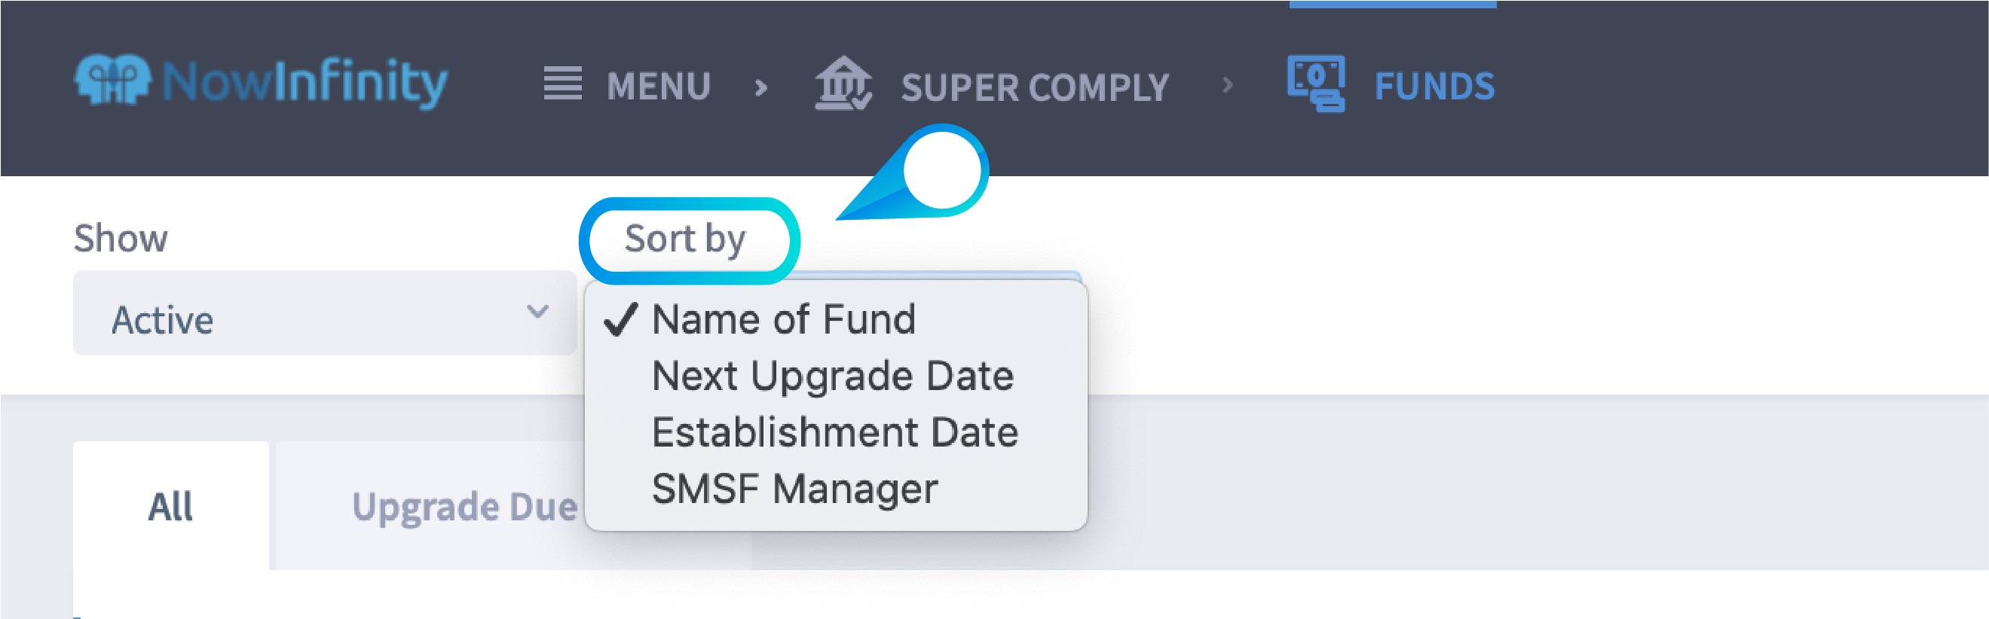Open the SUPER COMPLY breadcrumb link
The width and height of the screenshot is (1989, 619).
coord(1035,87)
